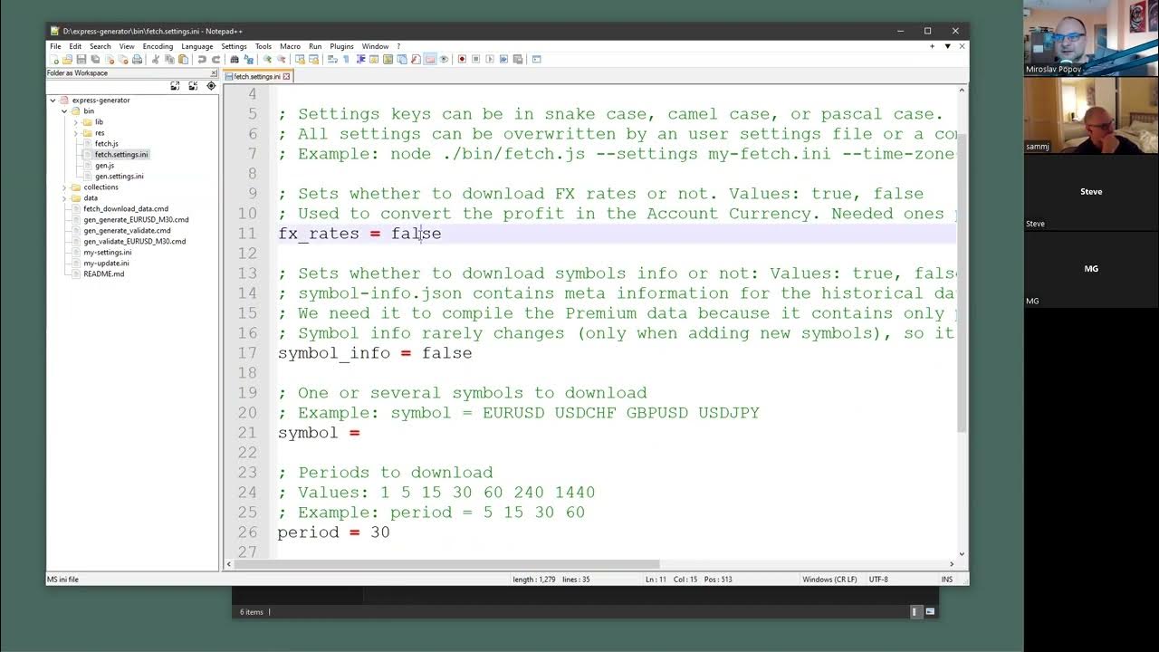Run macro multiple times icon
Viewport: 1159px width, 652px height.
(x=503, y=60)
